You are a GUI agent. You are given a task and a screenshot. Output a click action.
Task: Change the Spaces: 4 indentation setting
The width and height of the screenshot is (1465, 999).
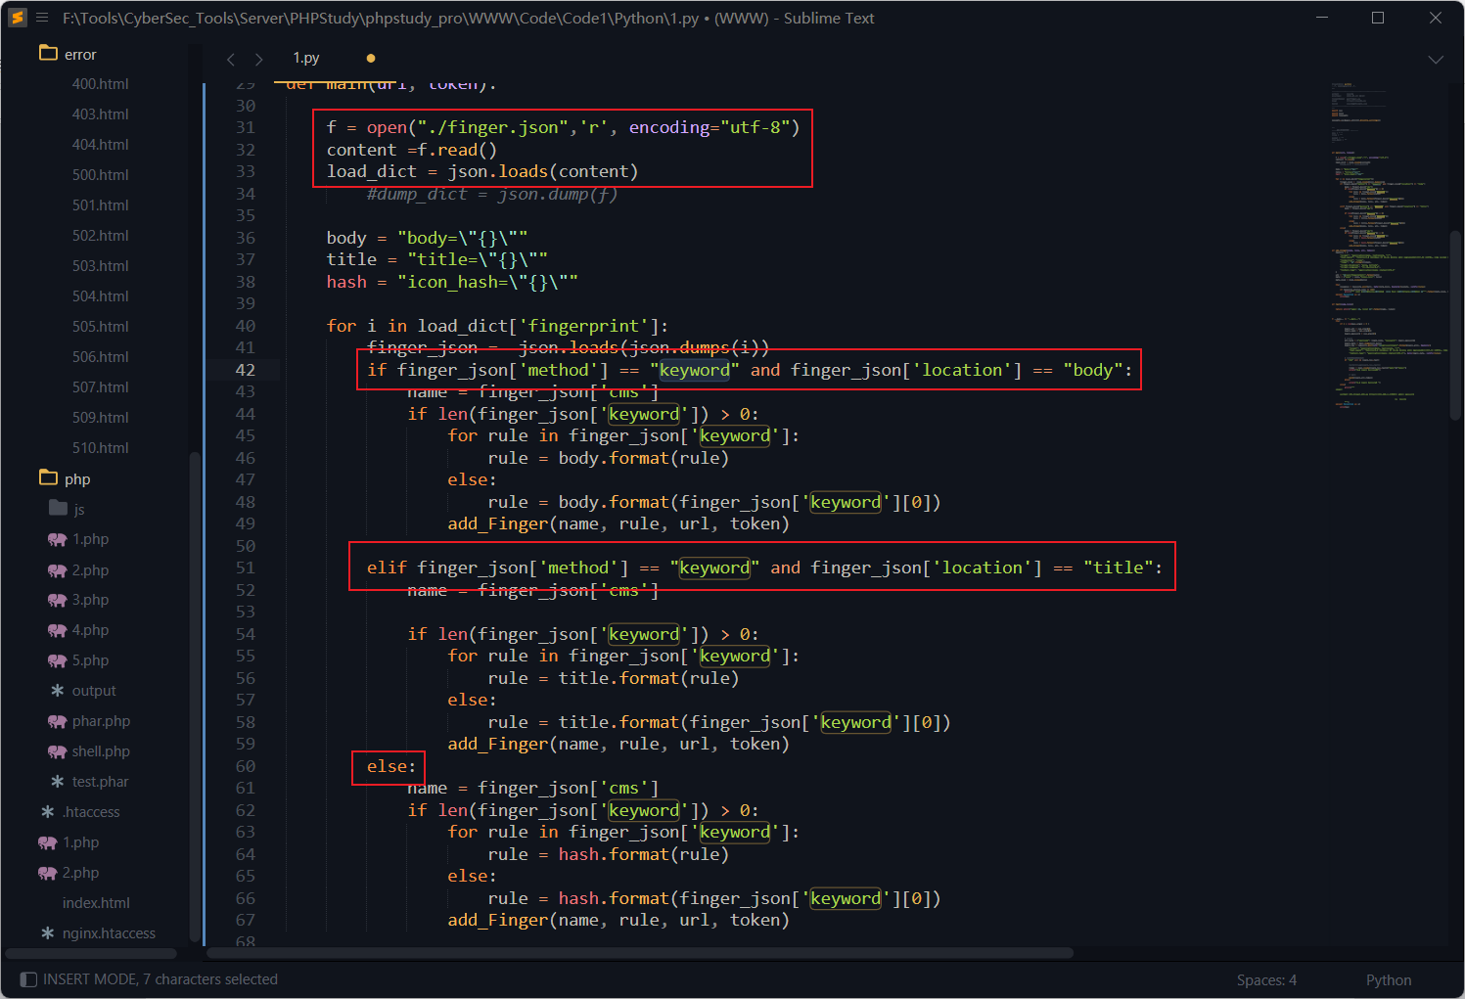tap(1265, 980)
